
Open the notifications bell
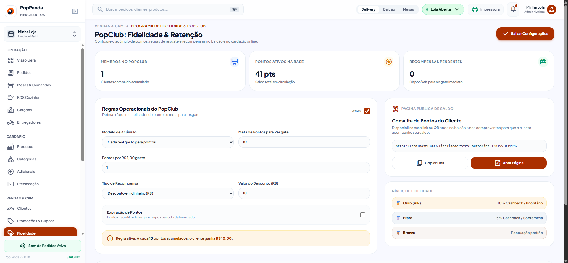coord(514,9)
